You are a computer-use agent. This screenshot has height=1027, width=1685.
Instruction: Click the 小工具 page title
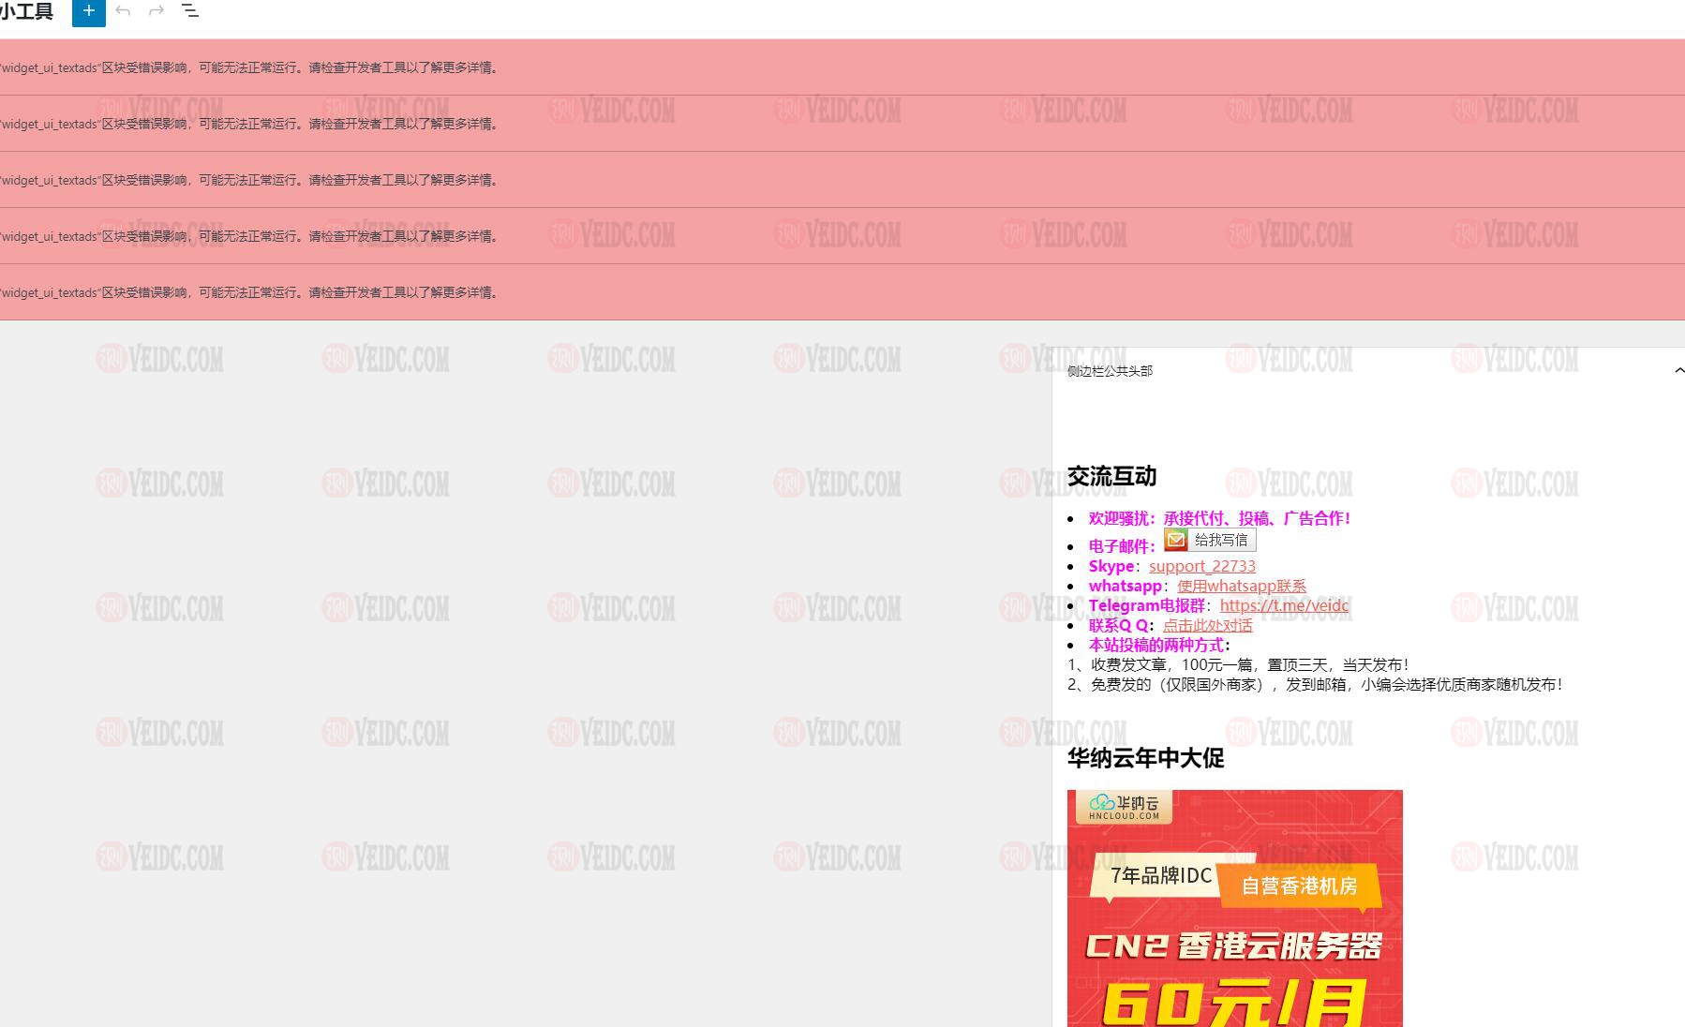(x=26, y=11)
